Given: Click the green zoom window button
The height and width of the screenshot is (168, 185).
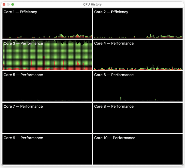Looking at the screenshot, I should pyautogui.click(x=13, y=5).
